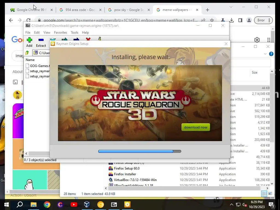Close the meme wallpapers tab

197,10
